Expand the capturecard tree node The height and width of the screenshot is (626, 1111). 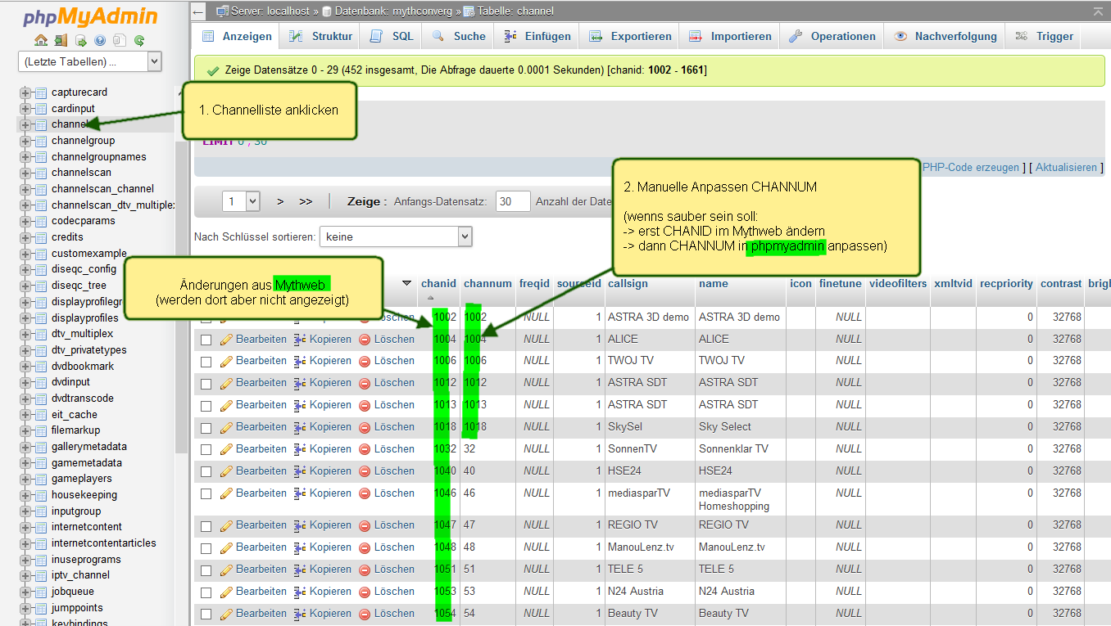coord(25,92)
